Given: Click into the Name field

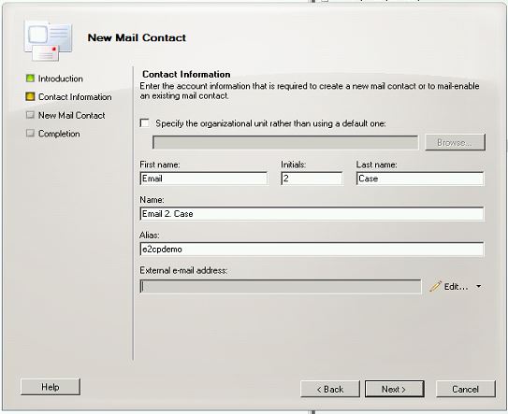Looking at the screenshot, I should 312,214.
